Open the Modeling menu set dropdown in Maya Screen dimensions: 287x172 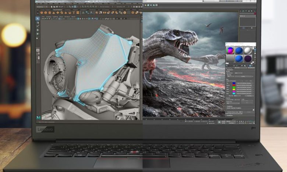click(42, 7)
